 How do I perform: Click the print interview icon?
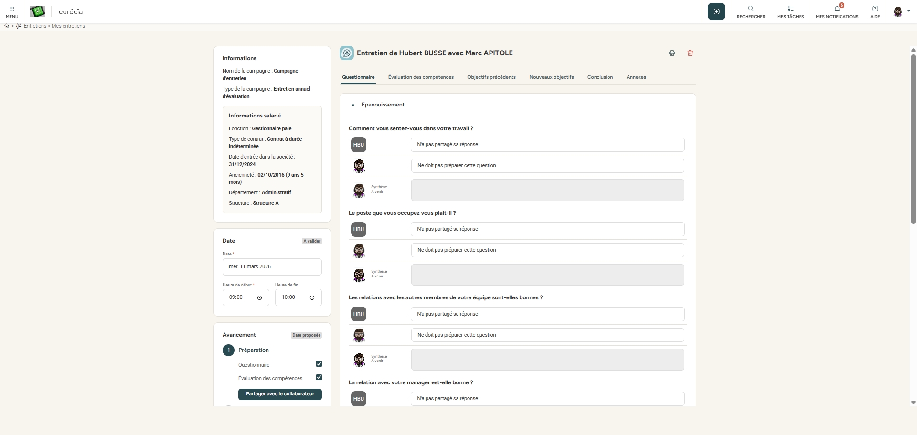pos(672,53)
